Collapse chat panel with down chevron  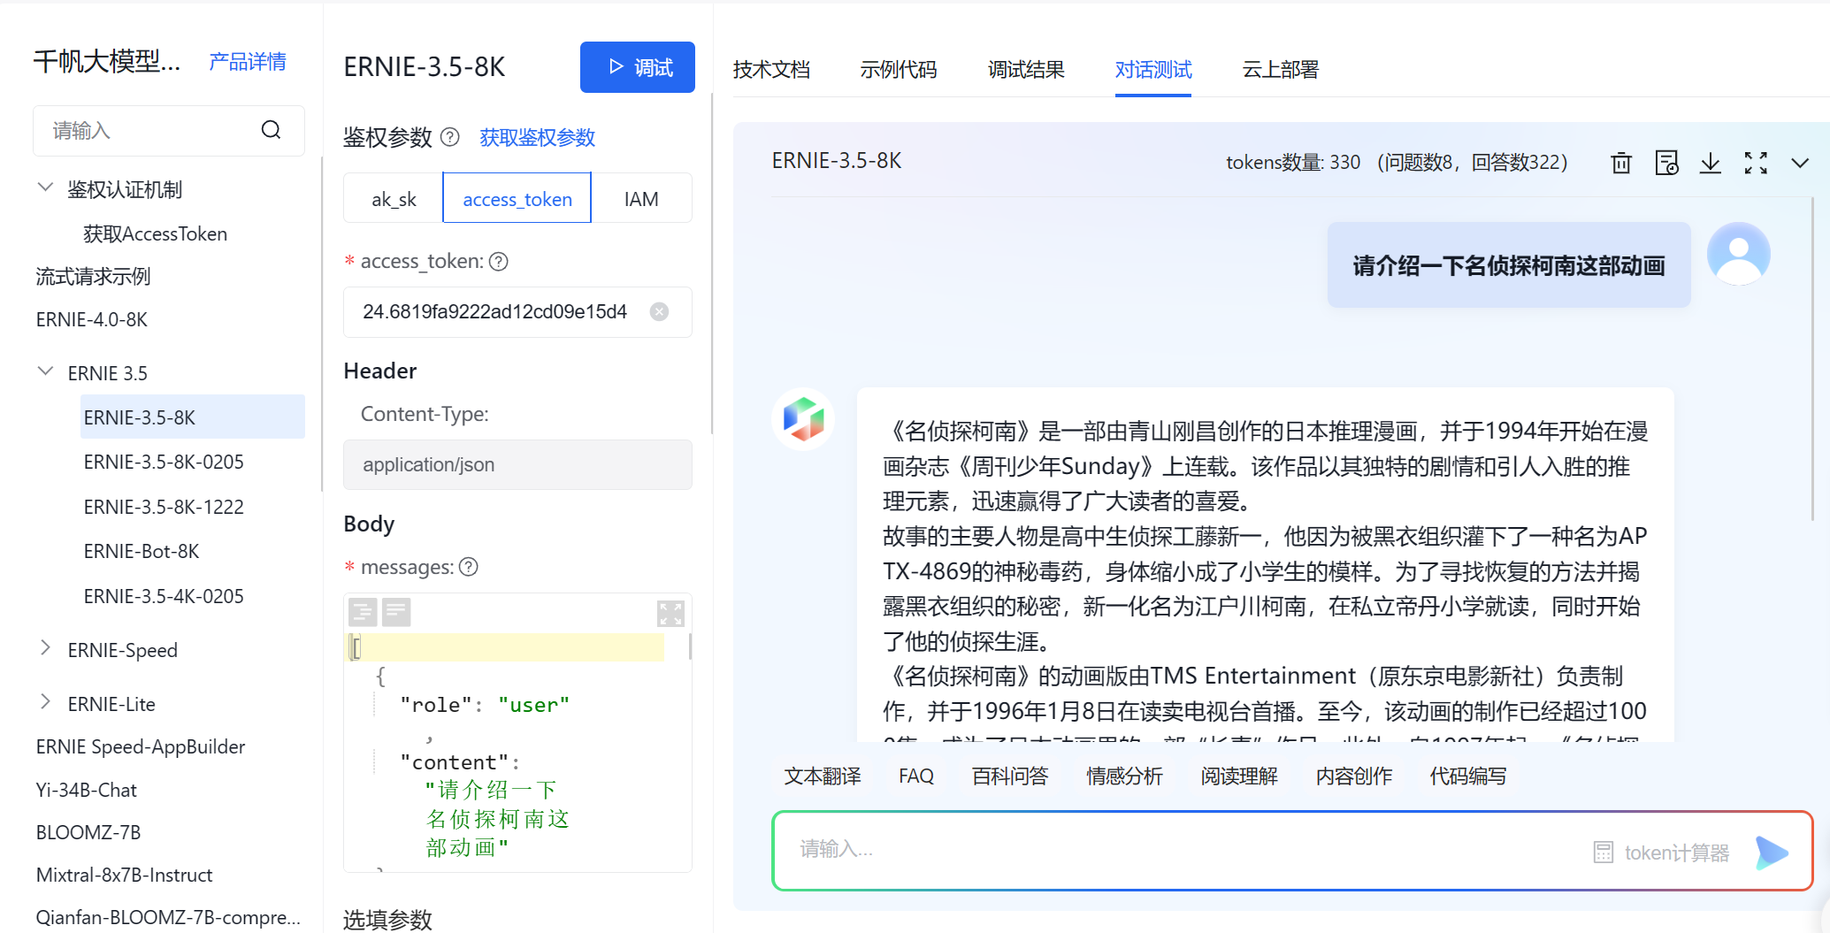point(1800,163)
